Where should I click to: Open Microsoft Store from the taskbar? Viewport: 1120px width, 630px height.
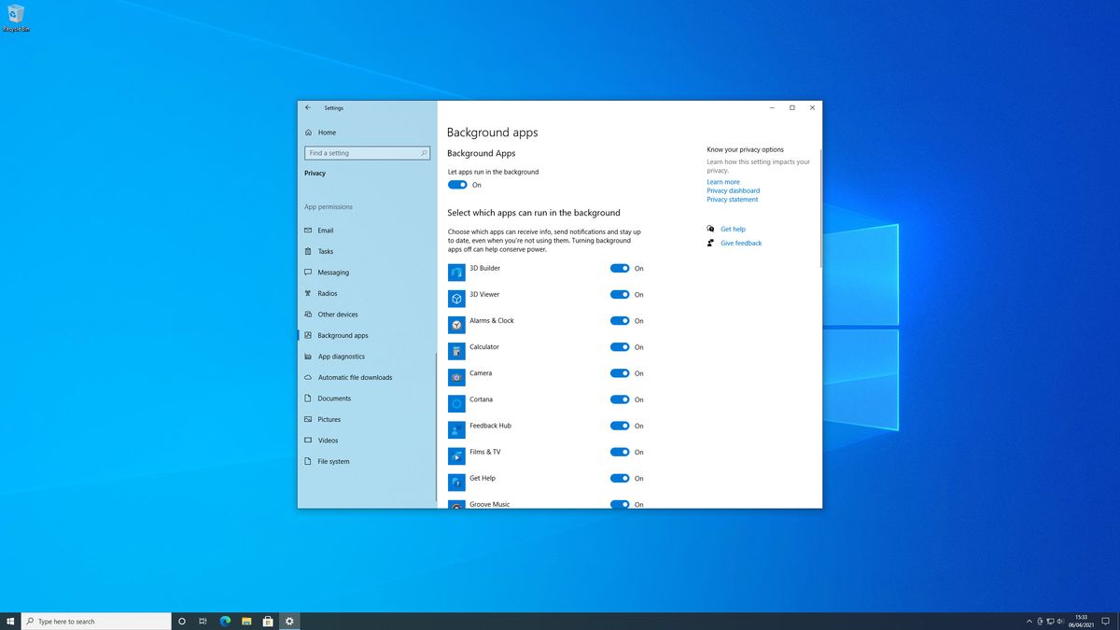tap(268, 621)
